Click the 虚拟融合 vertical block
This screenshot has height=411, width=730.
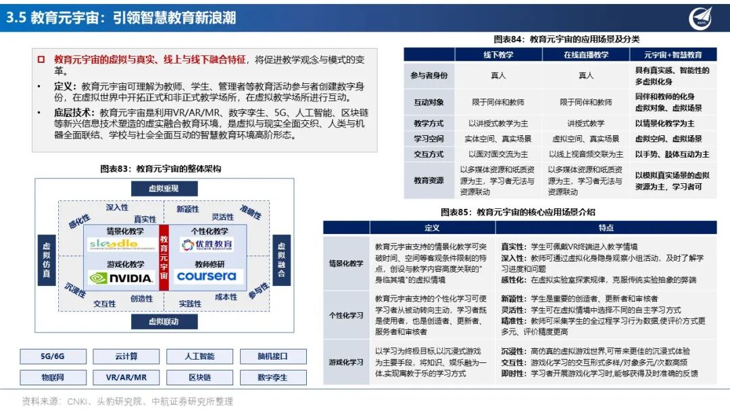click(x=281, y=260)
